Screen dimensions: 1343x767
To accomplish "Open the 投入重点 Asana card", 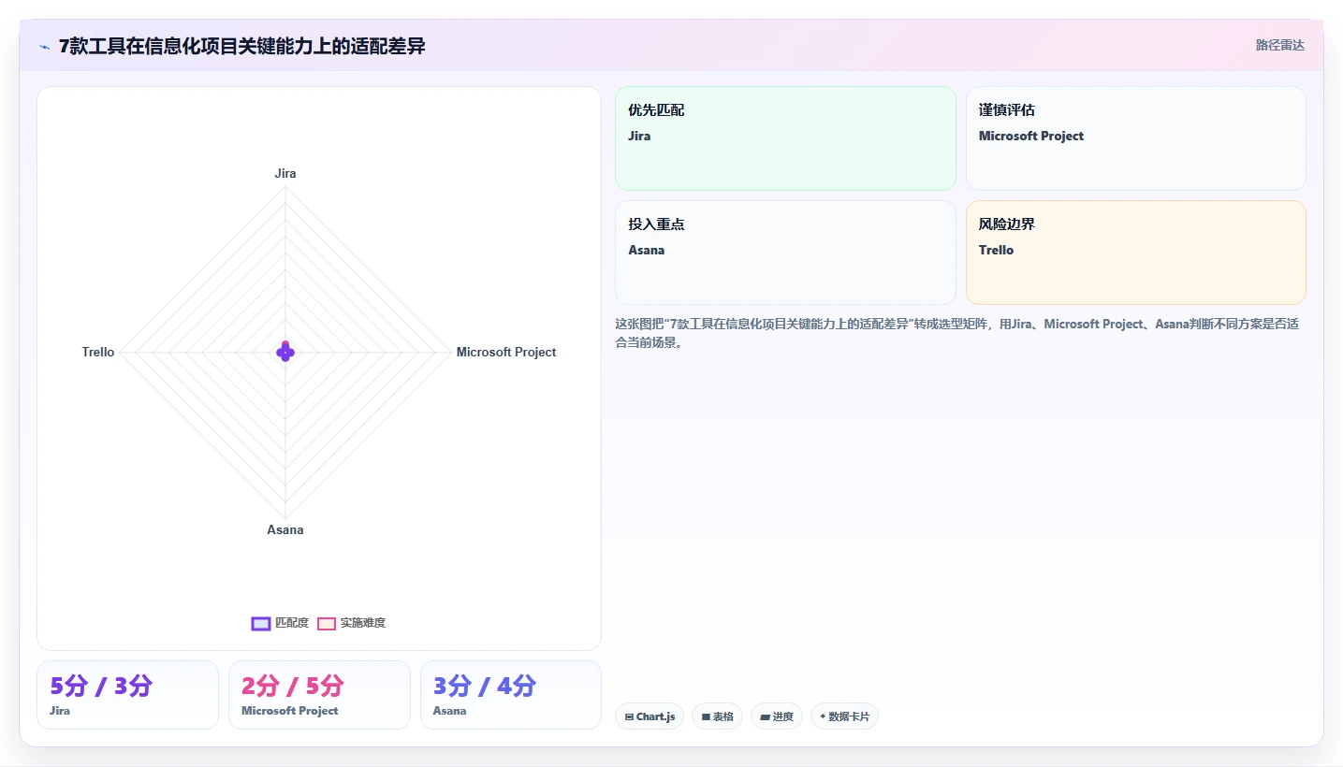I will (785, 253).
